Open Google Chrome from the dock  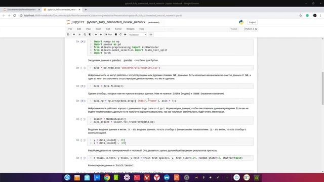(x=107, y=177)
